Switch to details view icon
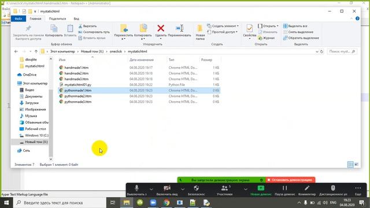 350,164
